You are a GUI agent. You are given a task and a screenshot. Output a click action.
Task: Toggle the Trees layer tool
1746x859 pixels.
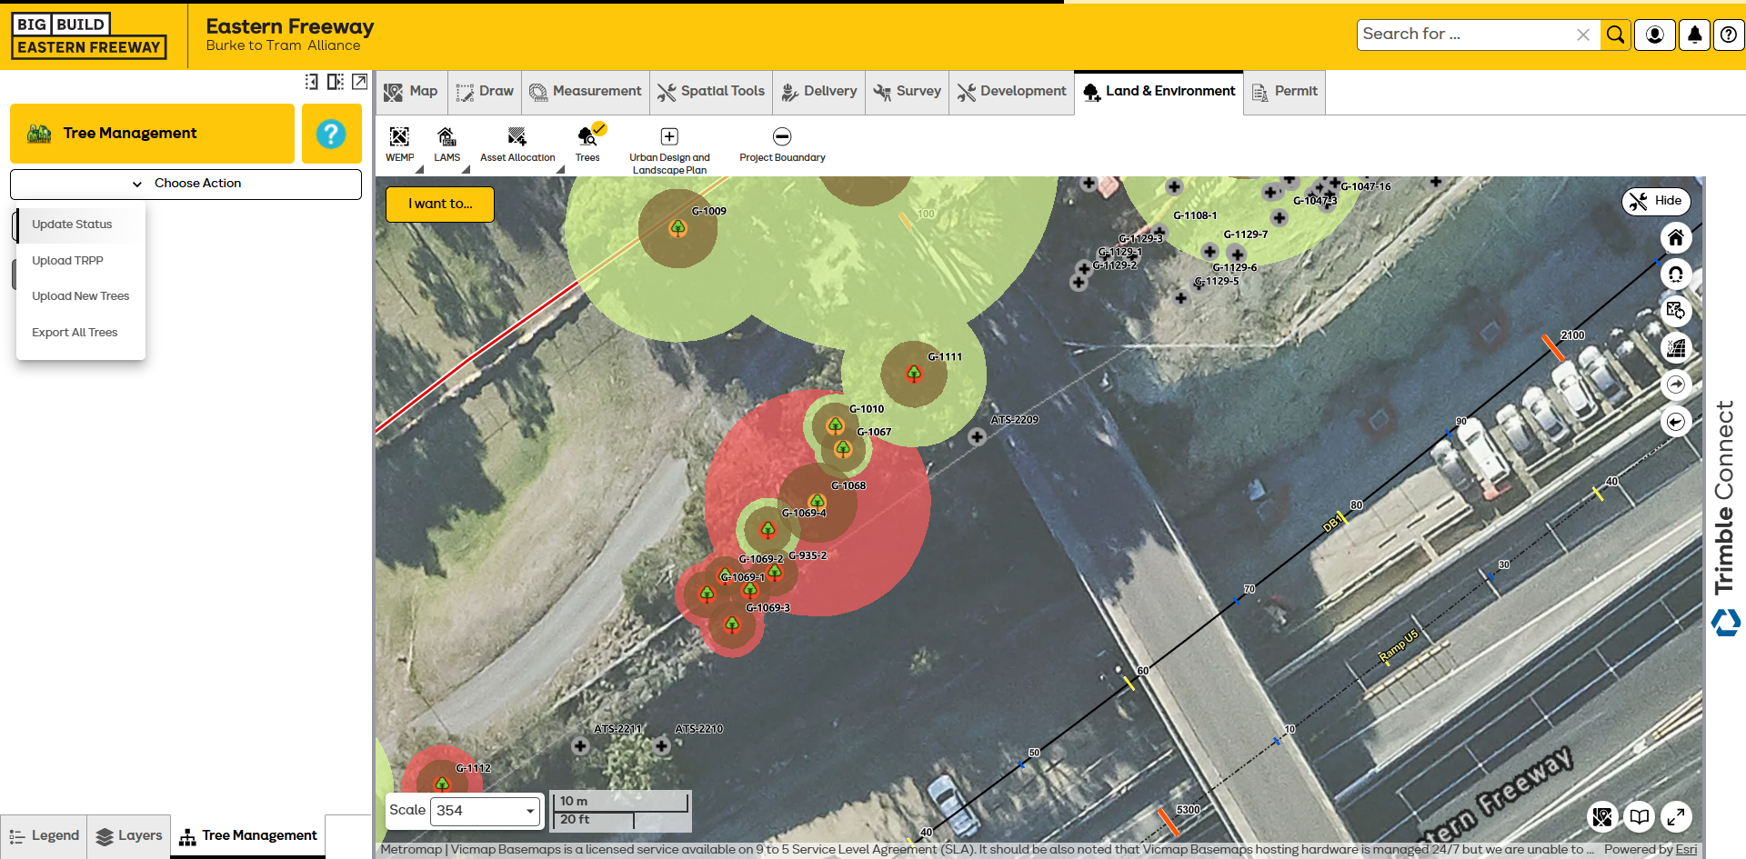pos(587,145)
